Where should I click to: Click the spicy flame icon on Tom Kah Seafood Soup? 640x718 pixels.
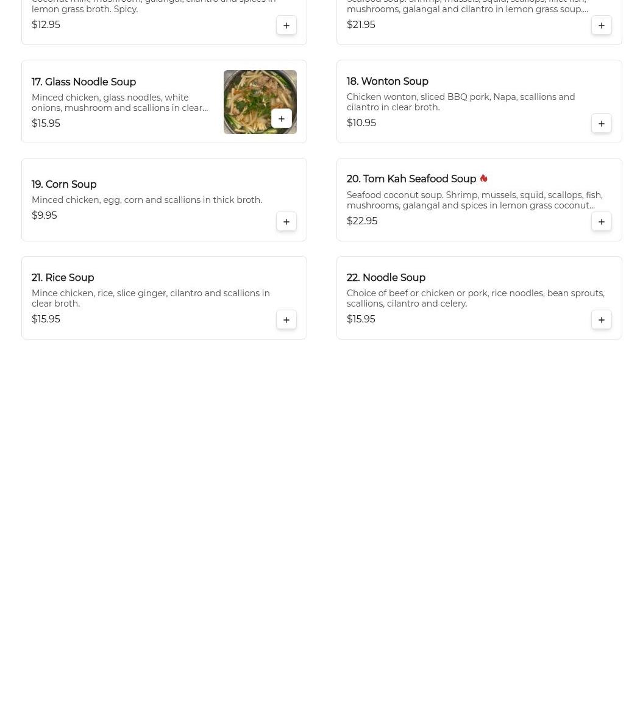tap(483, 178)
